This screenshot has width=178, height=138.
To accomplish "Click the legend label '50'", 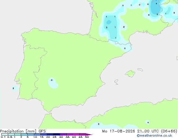I will click(87, 137).
